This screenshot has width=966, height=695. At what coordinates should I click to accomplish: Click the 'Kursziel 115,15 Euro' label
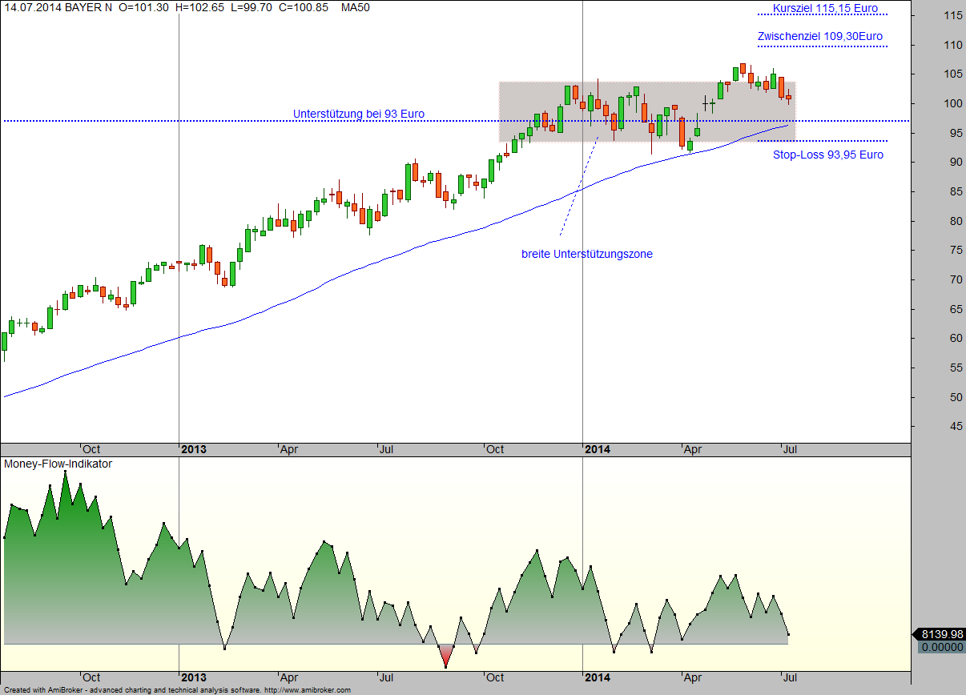[825, 8]
